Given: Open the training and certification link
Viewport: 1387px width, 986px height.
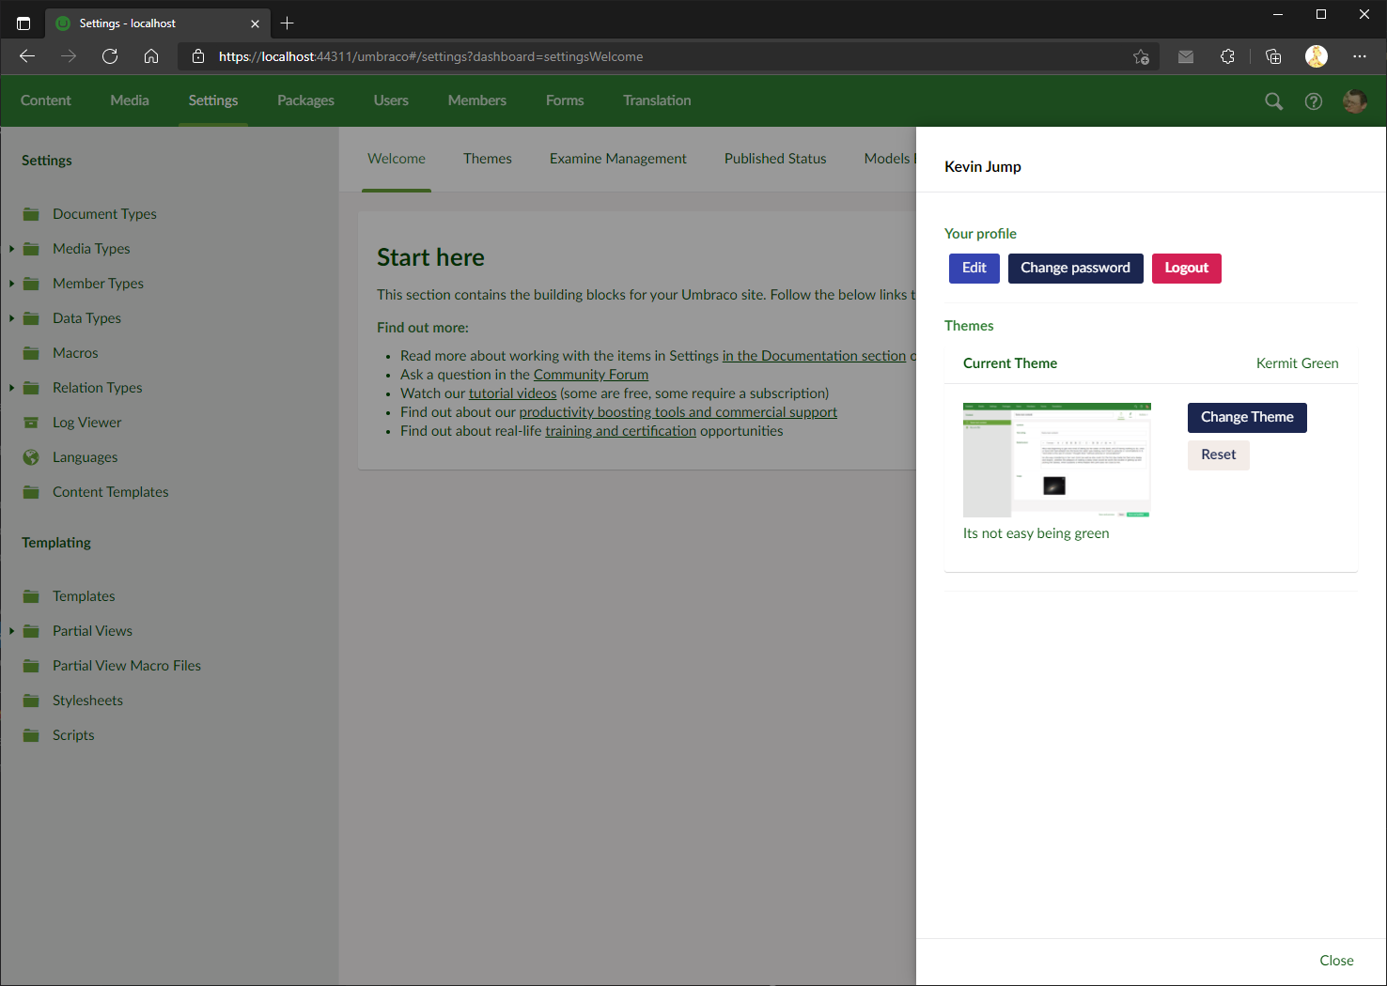Looking at the screenshot, I should coord(621,431).
